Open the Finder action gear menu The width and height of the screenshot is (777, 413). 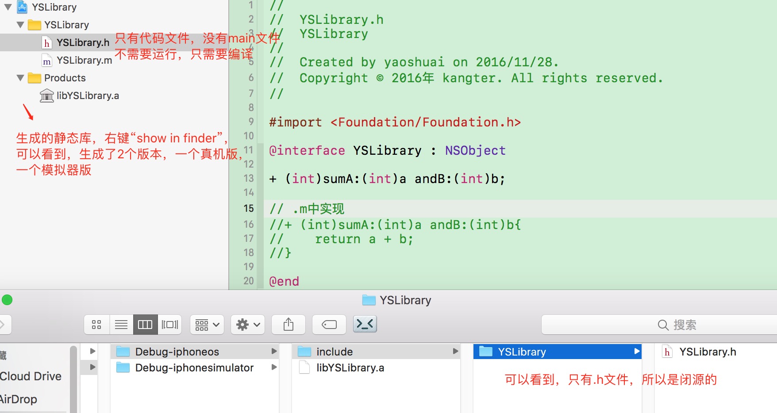pyautogui.click(x=248, y=325)
